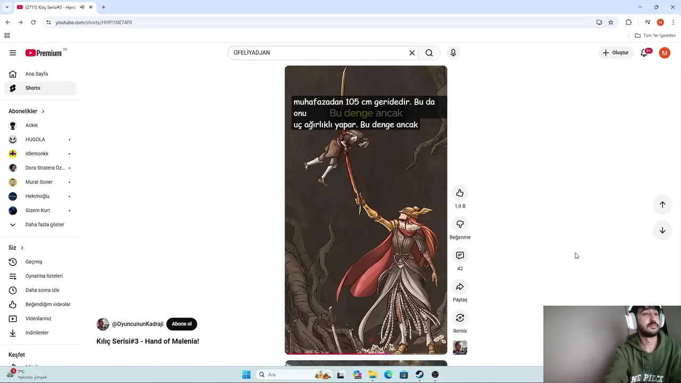Clear the search box text
Screen dimensions: 681x383
tap(412, 53)
